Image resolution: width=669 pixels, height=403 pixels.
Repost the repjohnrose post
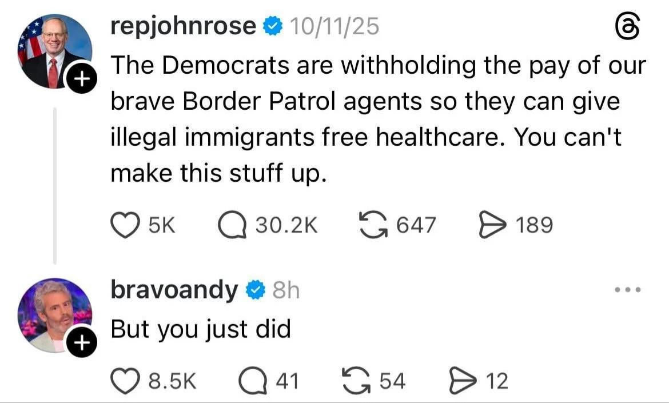(x=372, y=225)
